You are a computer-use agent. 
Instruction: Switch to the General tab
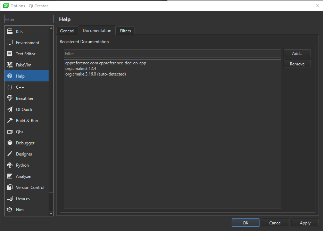coord(67,31)
